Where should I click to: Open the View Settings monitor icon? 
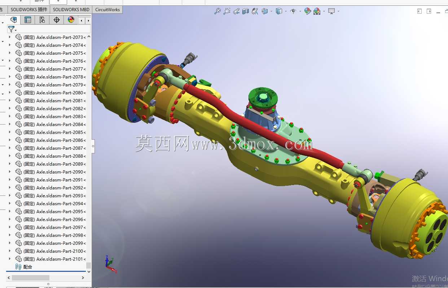point(331,11)
